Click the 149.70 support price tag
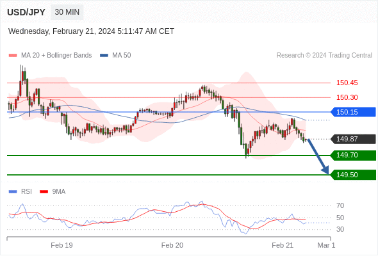The width and height of the screenshot is (378, 256). (353, 155)
